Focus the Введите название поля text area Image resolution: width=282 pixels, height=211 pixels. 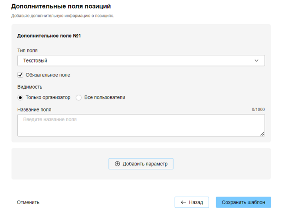(141, 125)
